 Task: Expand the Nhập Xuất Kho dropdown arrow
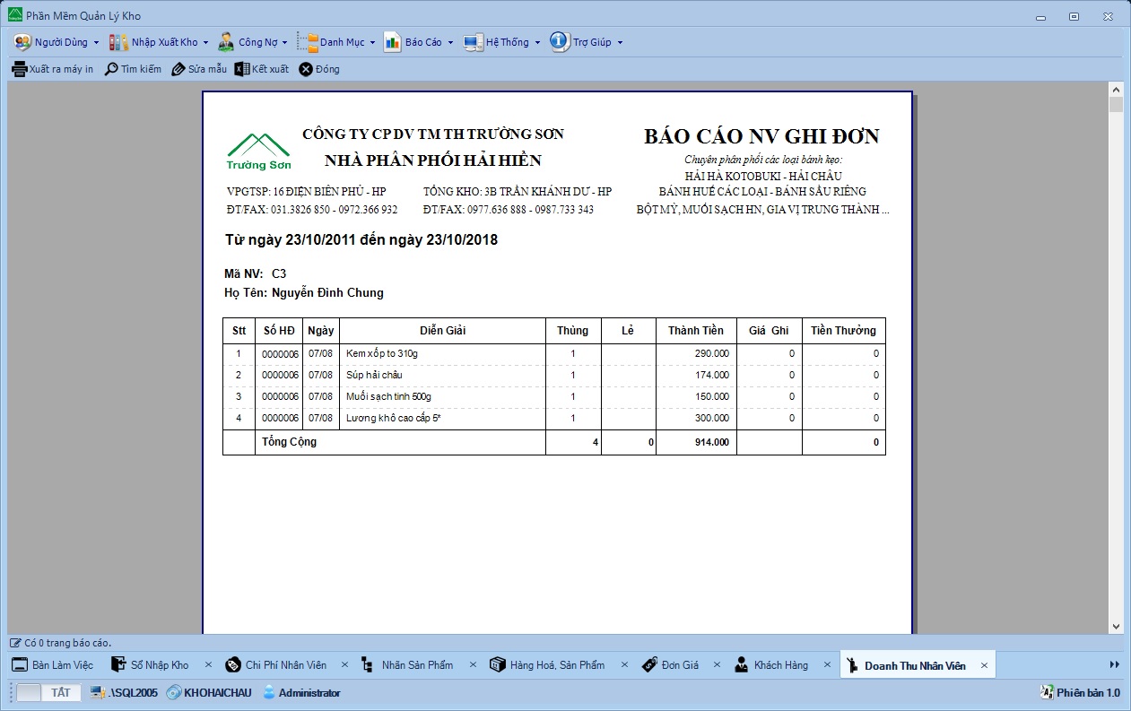pos(205,43)
